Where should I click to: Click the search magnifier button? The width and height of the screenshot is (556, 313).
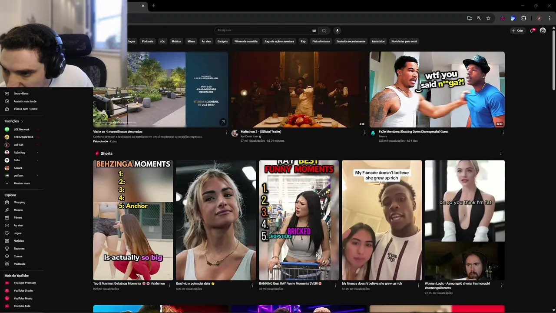tap(324, 30)
